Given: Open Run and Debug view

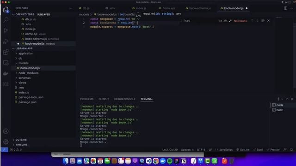Looking at the screenshot, I should [6, 41].
